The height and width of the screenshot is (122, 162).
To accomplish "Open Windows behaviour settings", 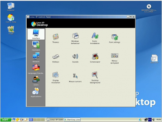I will (x=75, y=38).
